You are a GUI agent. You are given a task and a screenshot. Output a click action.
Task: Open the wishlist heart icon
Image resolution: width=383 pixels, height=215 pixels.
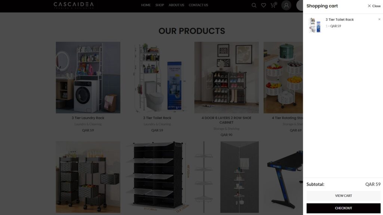pyautogui.click(x=263, y=5)
